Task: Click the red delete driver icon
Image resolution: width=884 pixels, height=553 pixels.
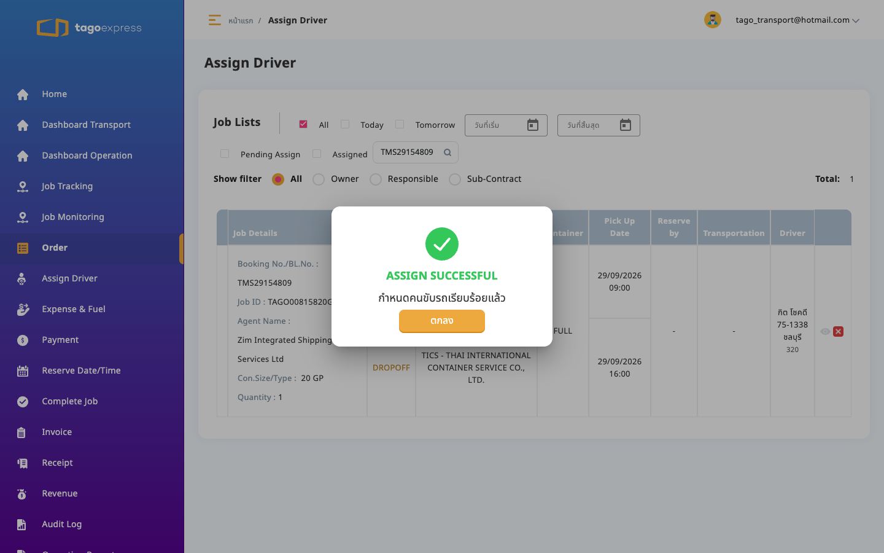Action: (x=838, y=331)
